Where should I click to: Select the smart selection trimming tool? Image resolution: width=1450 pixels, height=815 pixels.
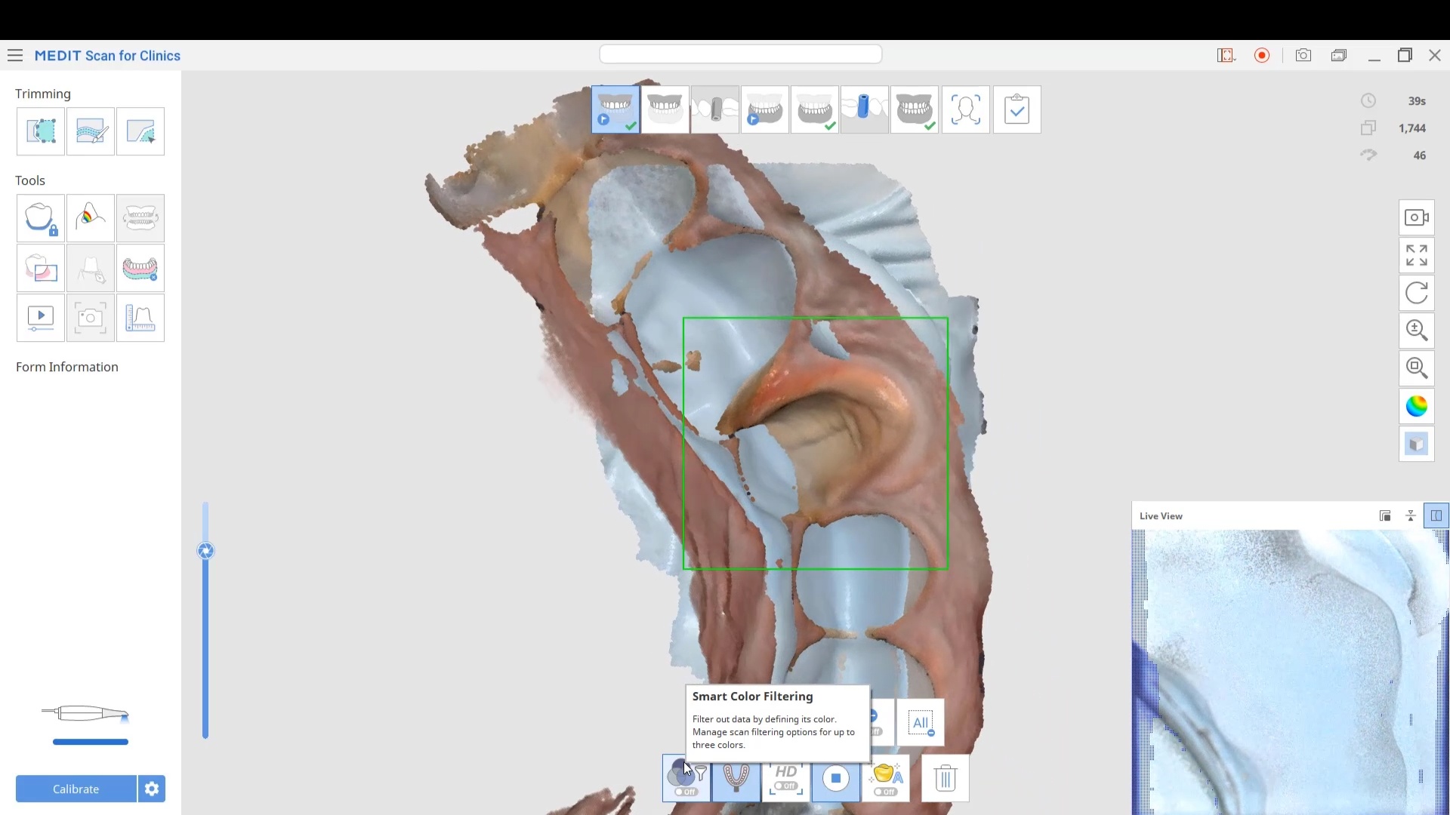pos(140,131)
